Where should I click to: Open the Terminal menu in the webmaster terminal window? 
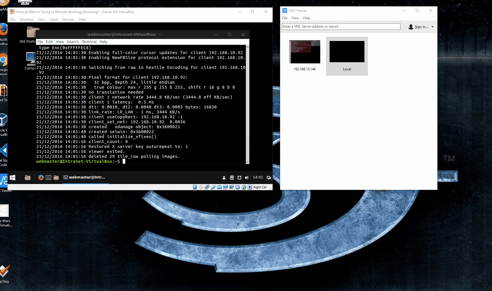coord(89,42)
